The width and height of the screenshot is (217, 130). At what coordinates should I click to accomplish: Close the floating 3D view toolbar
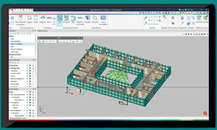click(x=82, y=38)
